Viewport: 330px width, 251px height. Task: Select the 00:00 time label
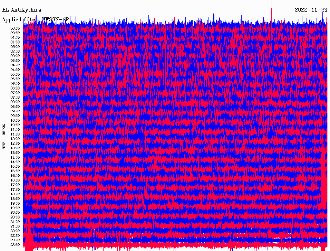[x=15, y=28]
